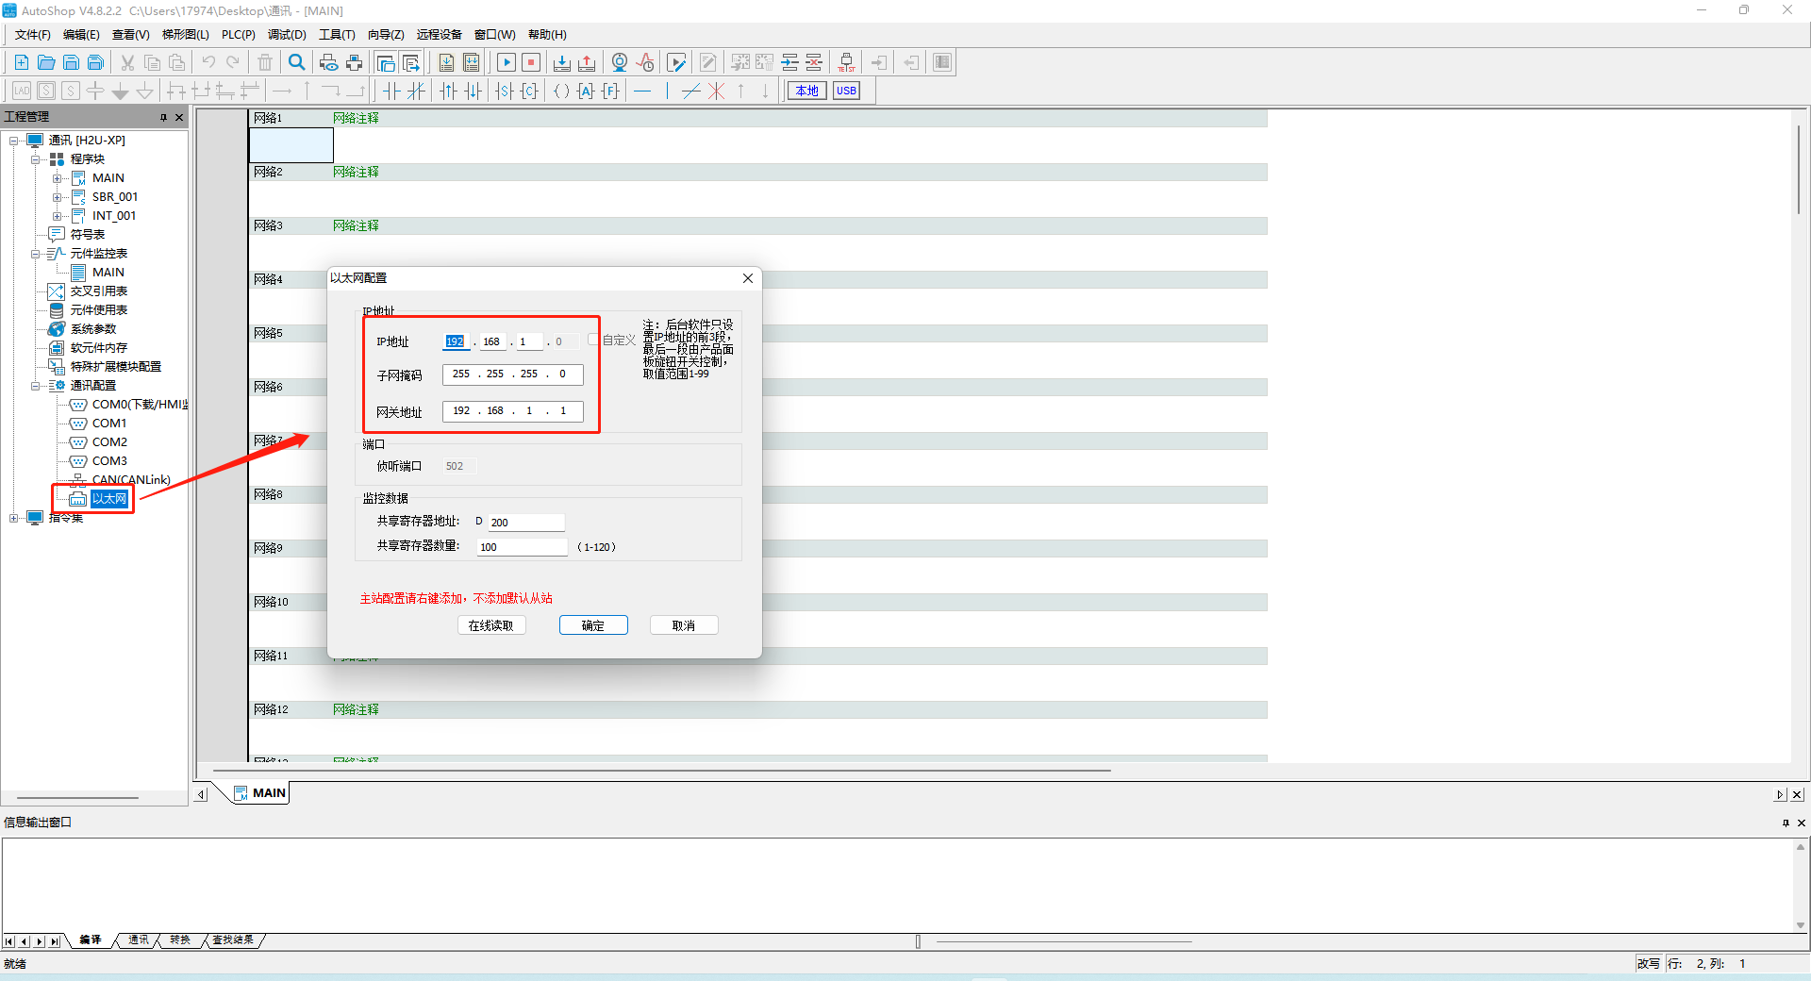
Task: Click the 共享寄存器数量 input field
Action: click(522, 547)
